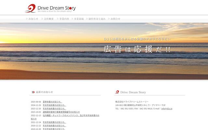Click the small logo beside the Drive Dream Story heading
This screenshot has height=130, width=208.
click(117, 92)
